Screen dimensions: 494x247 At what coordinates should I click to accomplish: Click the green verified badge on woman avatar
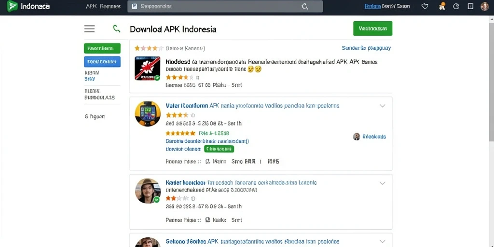[157, 199]
